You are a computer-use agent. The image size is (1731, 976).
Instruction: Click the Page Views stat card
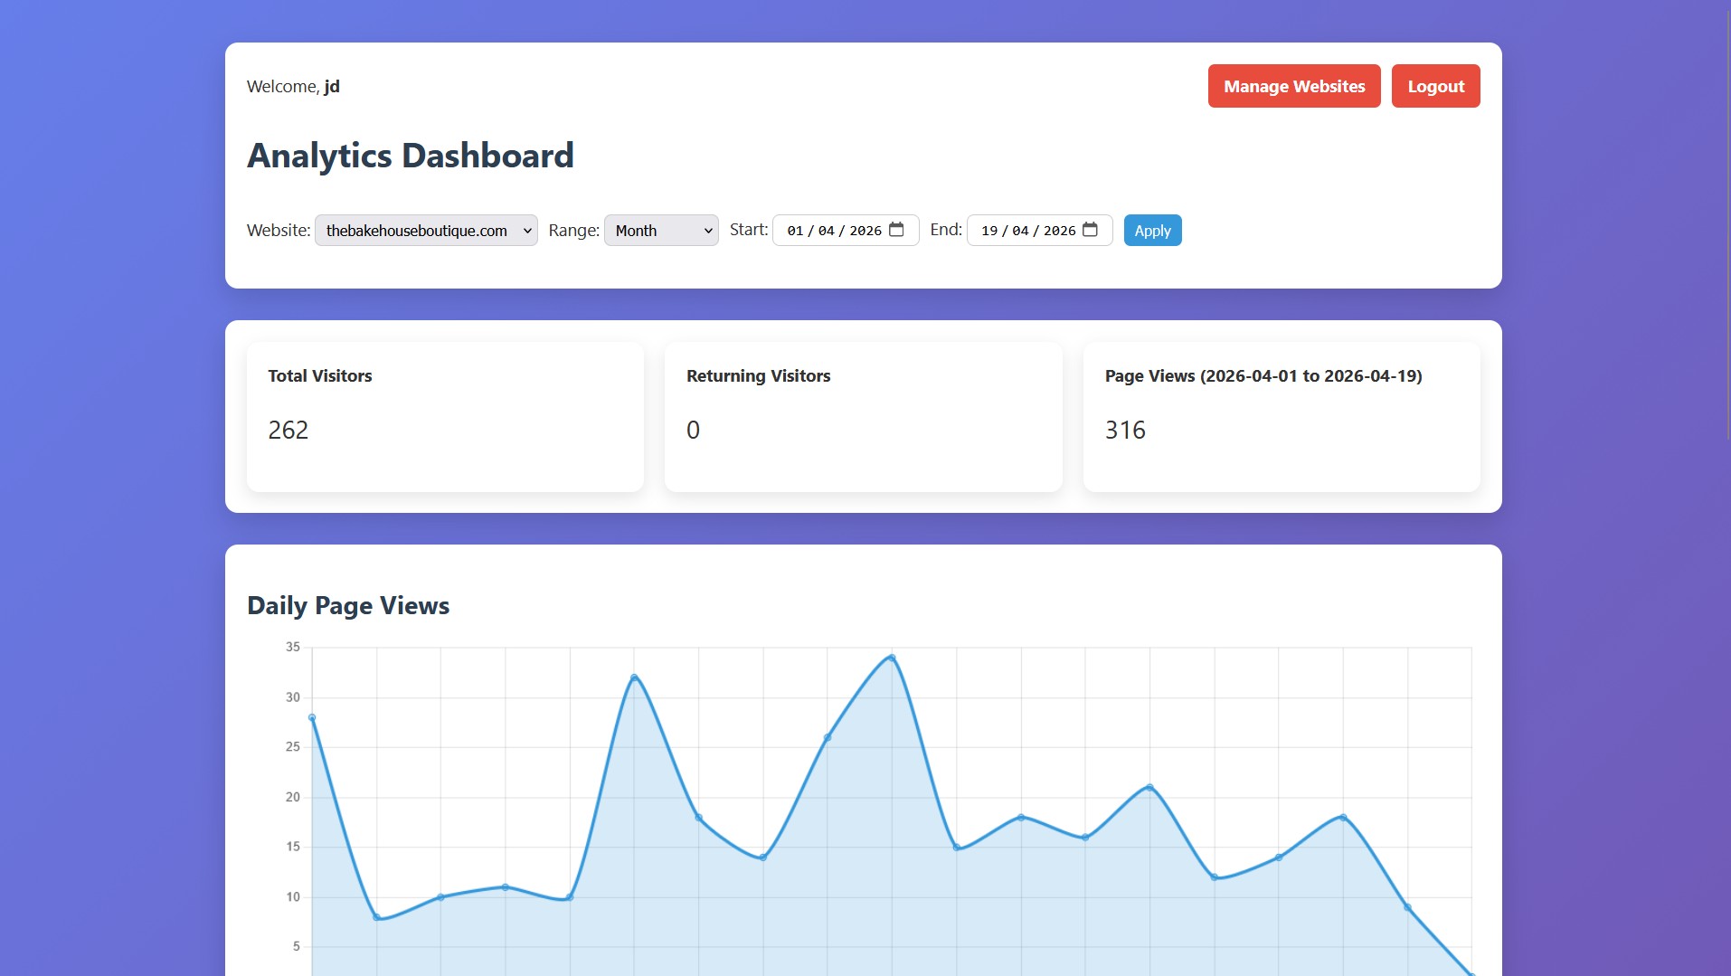pos(1281,416)
